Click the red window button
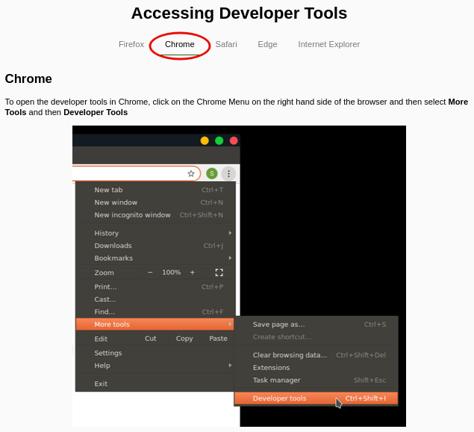Image resolution: width=474 pixels, height=432 pixels. pyautogui.click(x=234, y=141)
